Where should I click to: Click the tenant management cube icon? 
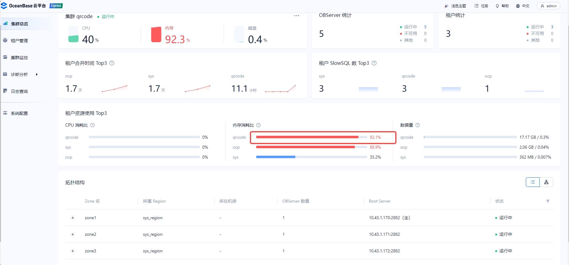(x=5, y=40)
